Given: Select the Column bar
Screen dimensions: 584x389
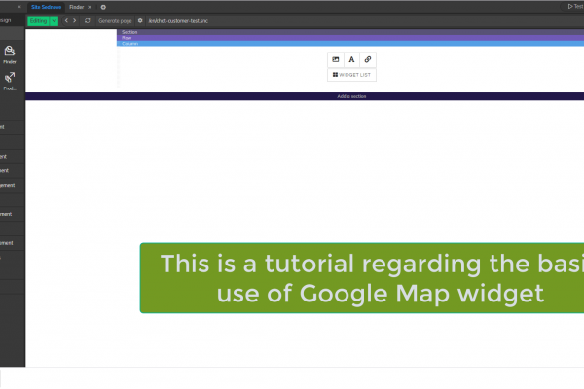Looking at the screenshot, I should click(350, 43).
